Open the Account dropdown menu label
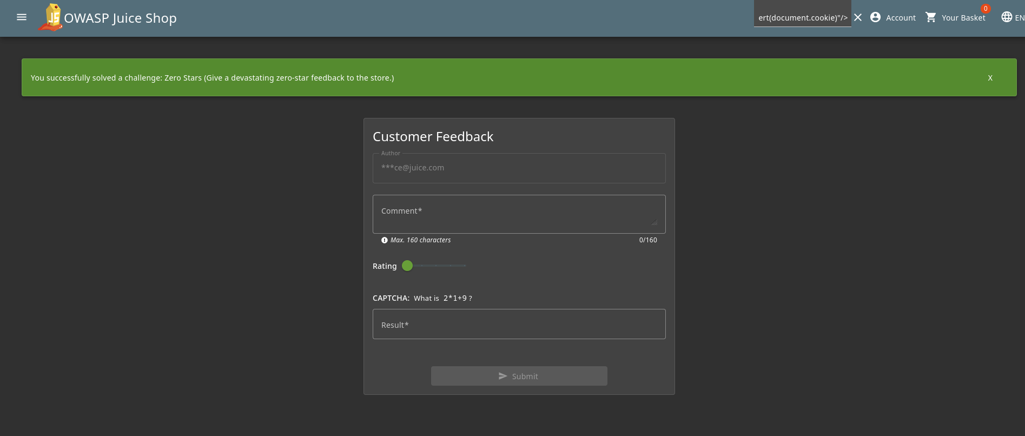The height and width of the screenshot is (436, 1025). [901, 18]
